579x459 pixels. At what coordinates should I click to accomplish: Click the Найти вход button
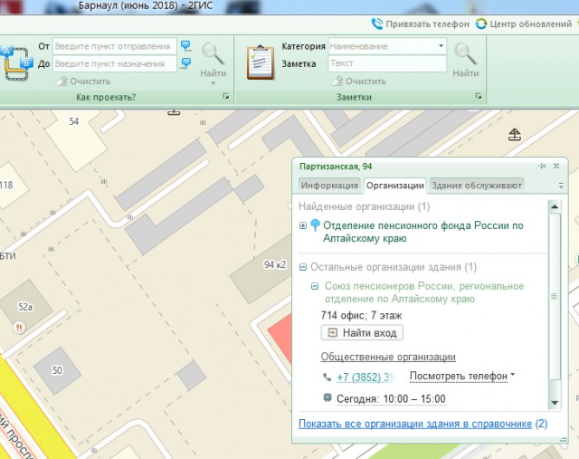click(x=362, y=332)
